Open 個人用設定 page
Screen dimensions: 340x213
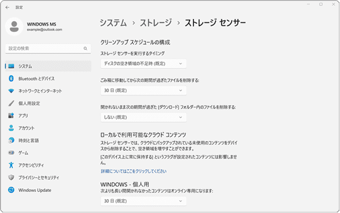48,103
